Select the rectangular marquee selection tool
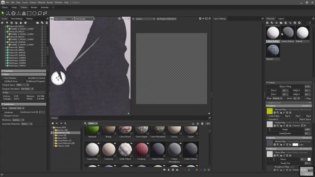The width and height of the screenshot is (315, 177). pyautogui.click(x=29, y=13)
